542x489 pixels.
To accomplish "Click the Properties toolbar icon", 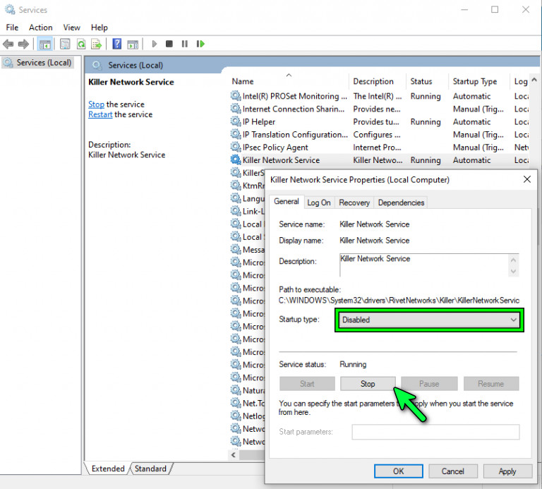I will tap(65, 44).
